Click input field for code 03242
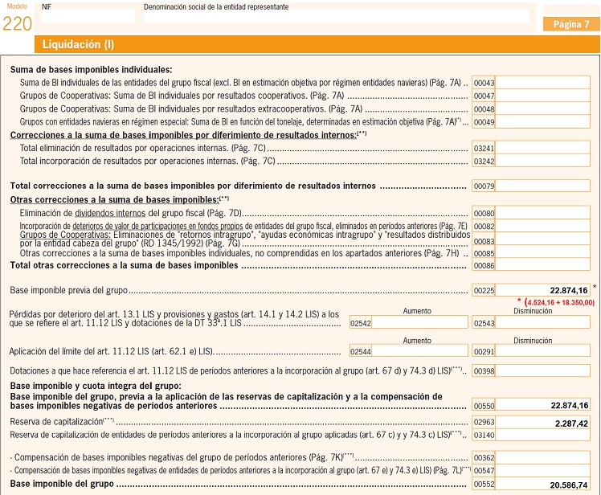 point(542,161)
